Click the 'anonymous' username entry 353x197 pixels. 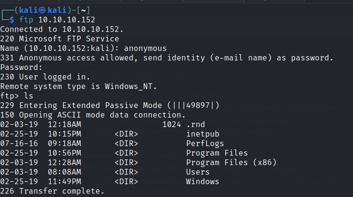(x=145, y=48)
